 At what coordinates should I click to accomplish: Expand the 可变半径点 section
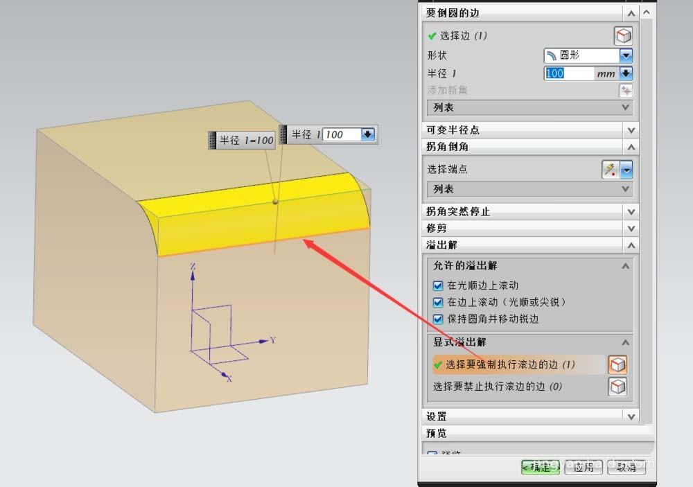(629, 130)
